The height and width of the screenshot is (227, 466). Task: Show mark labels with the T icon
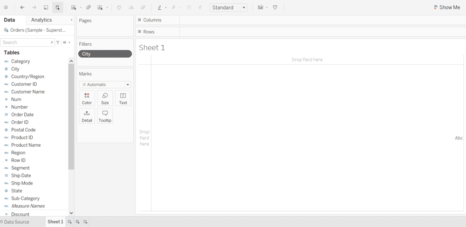pyautogui.click(x=189, y=7)
